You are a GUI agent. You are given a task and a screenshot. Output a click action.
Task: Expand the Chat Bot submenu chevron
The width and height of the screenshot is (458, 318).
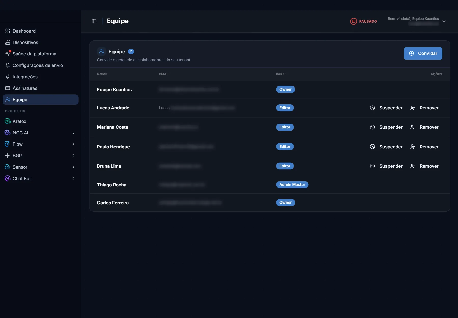point(73,179)
